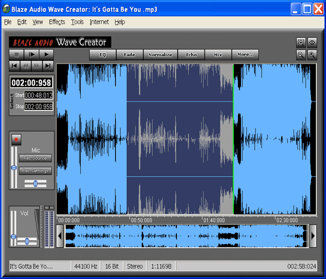
Task: Open the Effects menu
Action: [57, 22]
